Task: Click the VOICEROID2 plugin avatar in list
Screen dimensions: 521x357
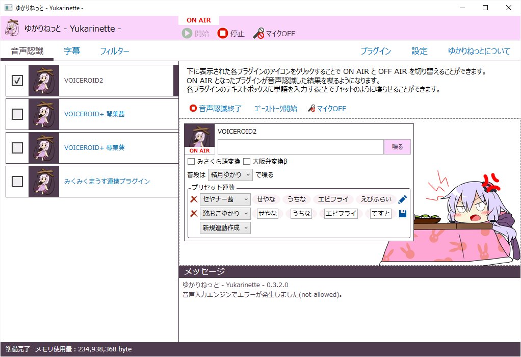Action: (44, 81)
